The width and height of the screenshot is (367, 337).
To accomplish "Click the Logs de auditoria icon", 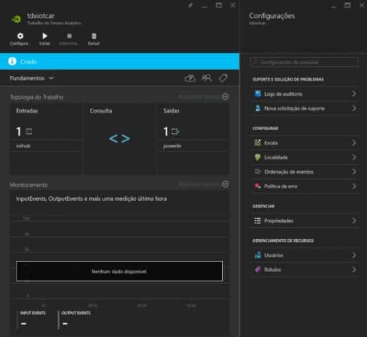I will [257, 94].
